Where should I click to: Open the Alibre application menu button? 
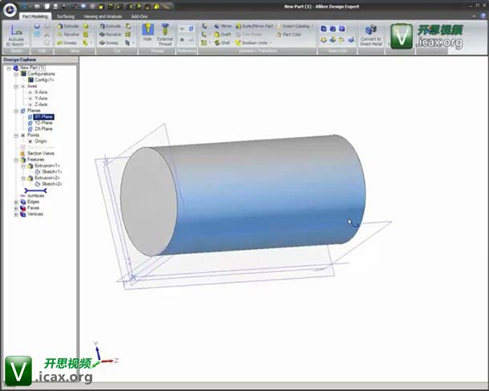point(10,10)
